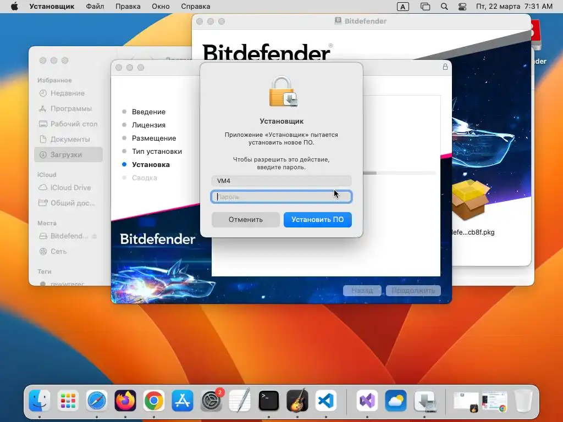Screen dimensions: 563x422
Task: Click the cb8f.pkg file name label
Action: click(473, 232)
